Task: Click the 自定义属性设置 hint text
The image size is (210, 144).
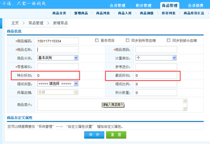Action: 80,126
